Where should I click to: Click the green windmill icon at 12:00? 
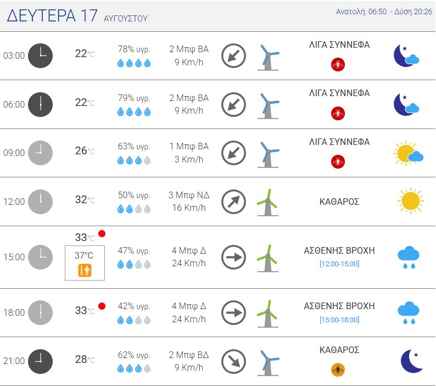(267, 202)
